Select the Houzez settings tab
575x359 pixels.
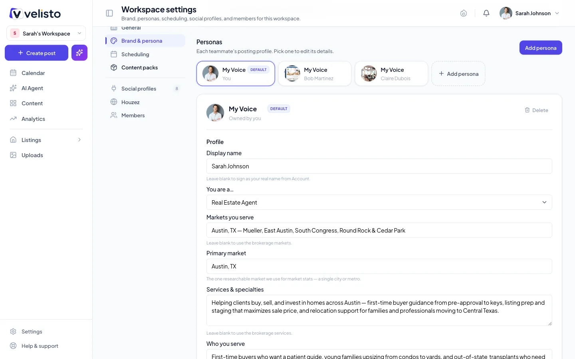(x=145, y=102)
